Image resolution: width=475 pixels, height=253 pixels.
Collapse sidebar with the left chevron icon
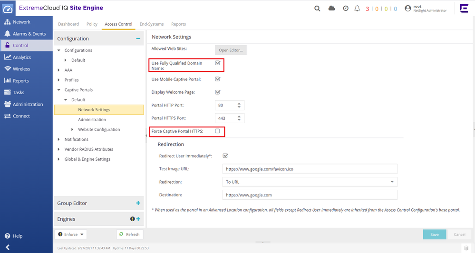pos(8,248)
